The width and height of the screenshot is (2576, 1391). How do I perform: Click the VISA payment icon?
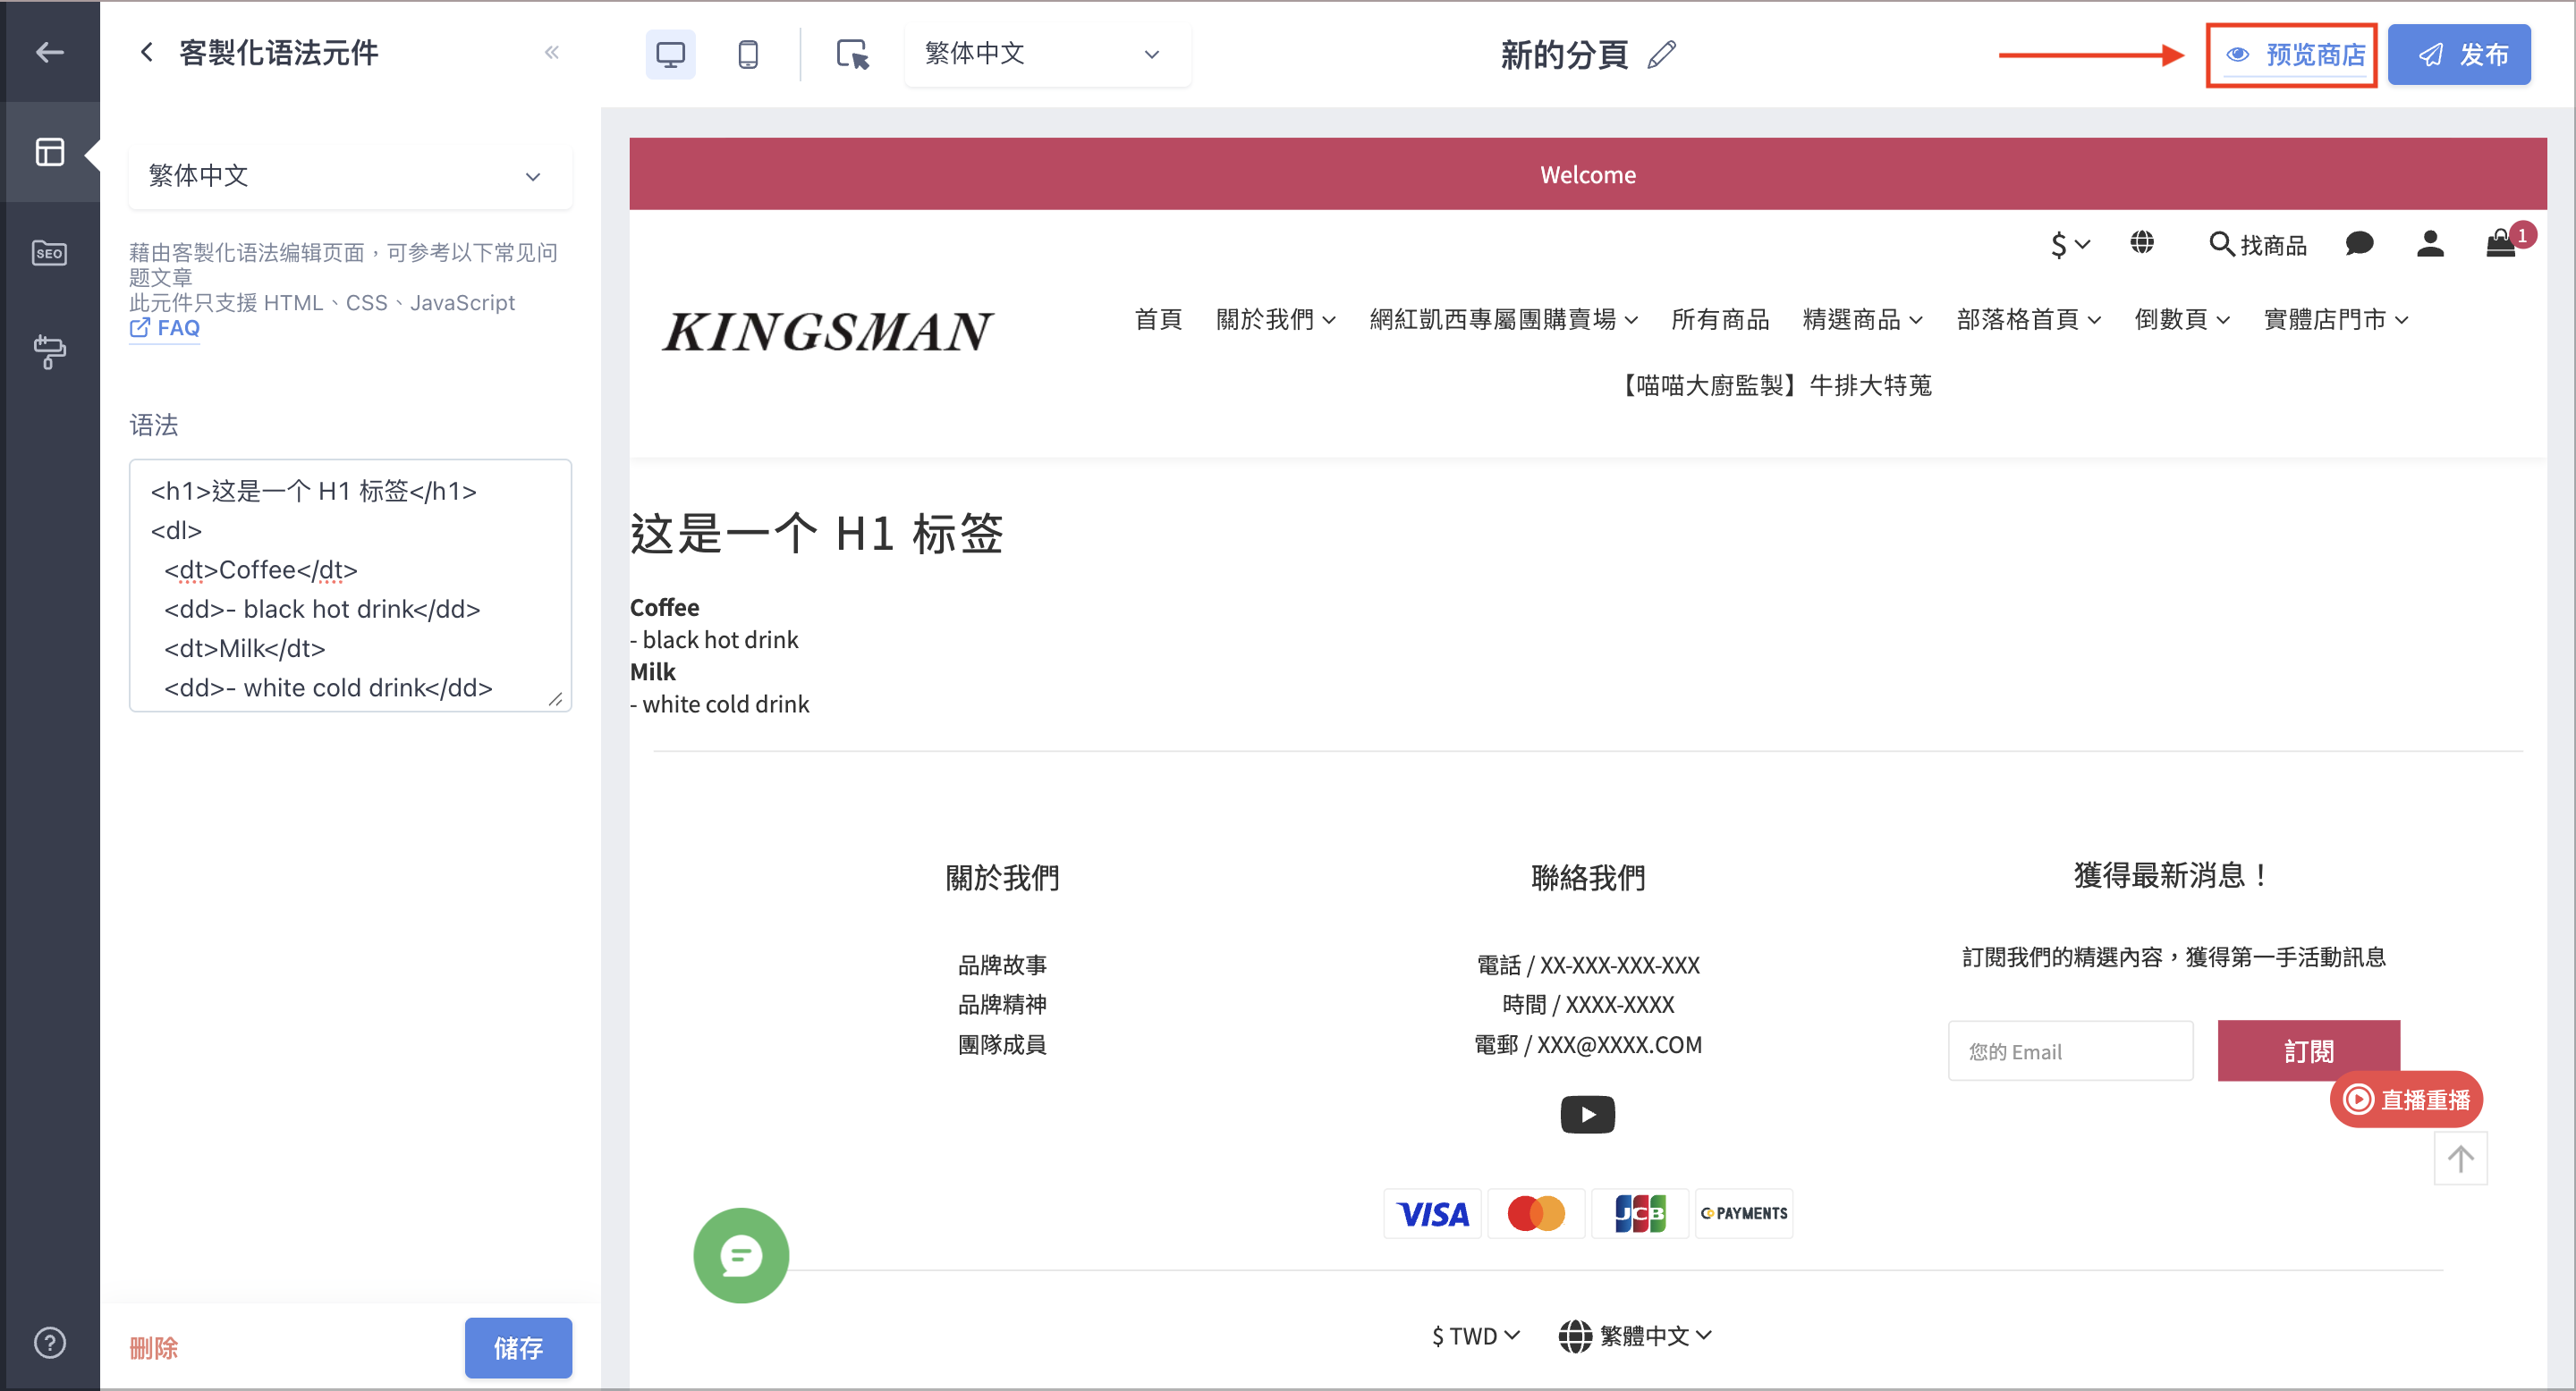click(x=1433, y=1214)
